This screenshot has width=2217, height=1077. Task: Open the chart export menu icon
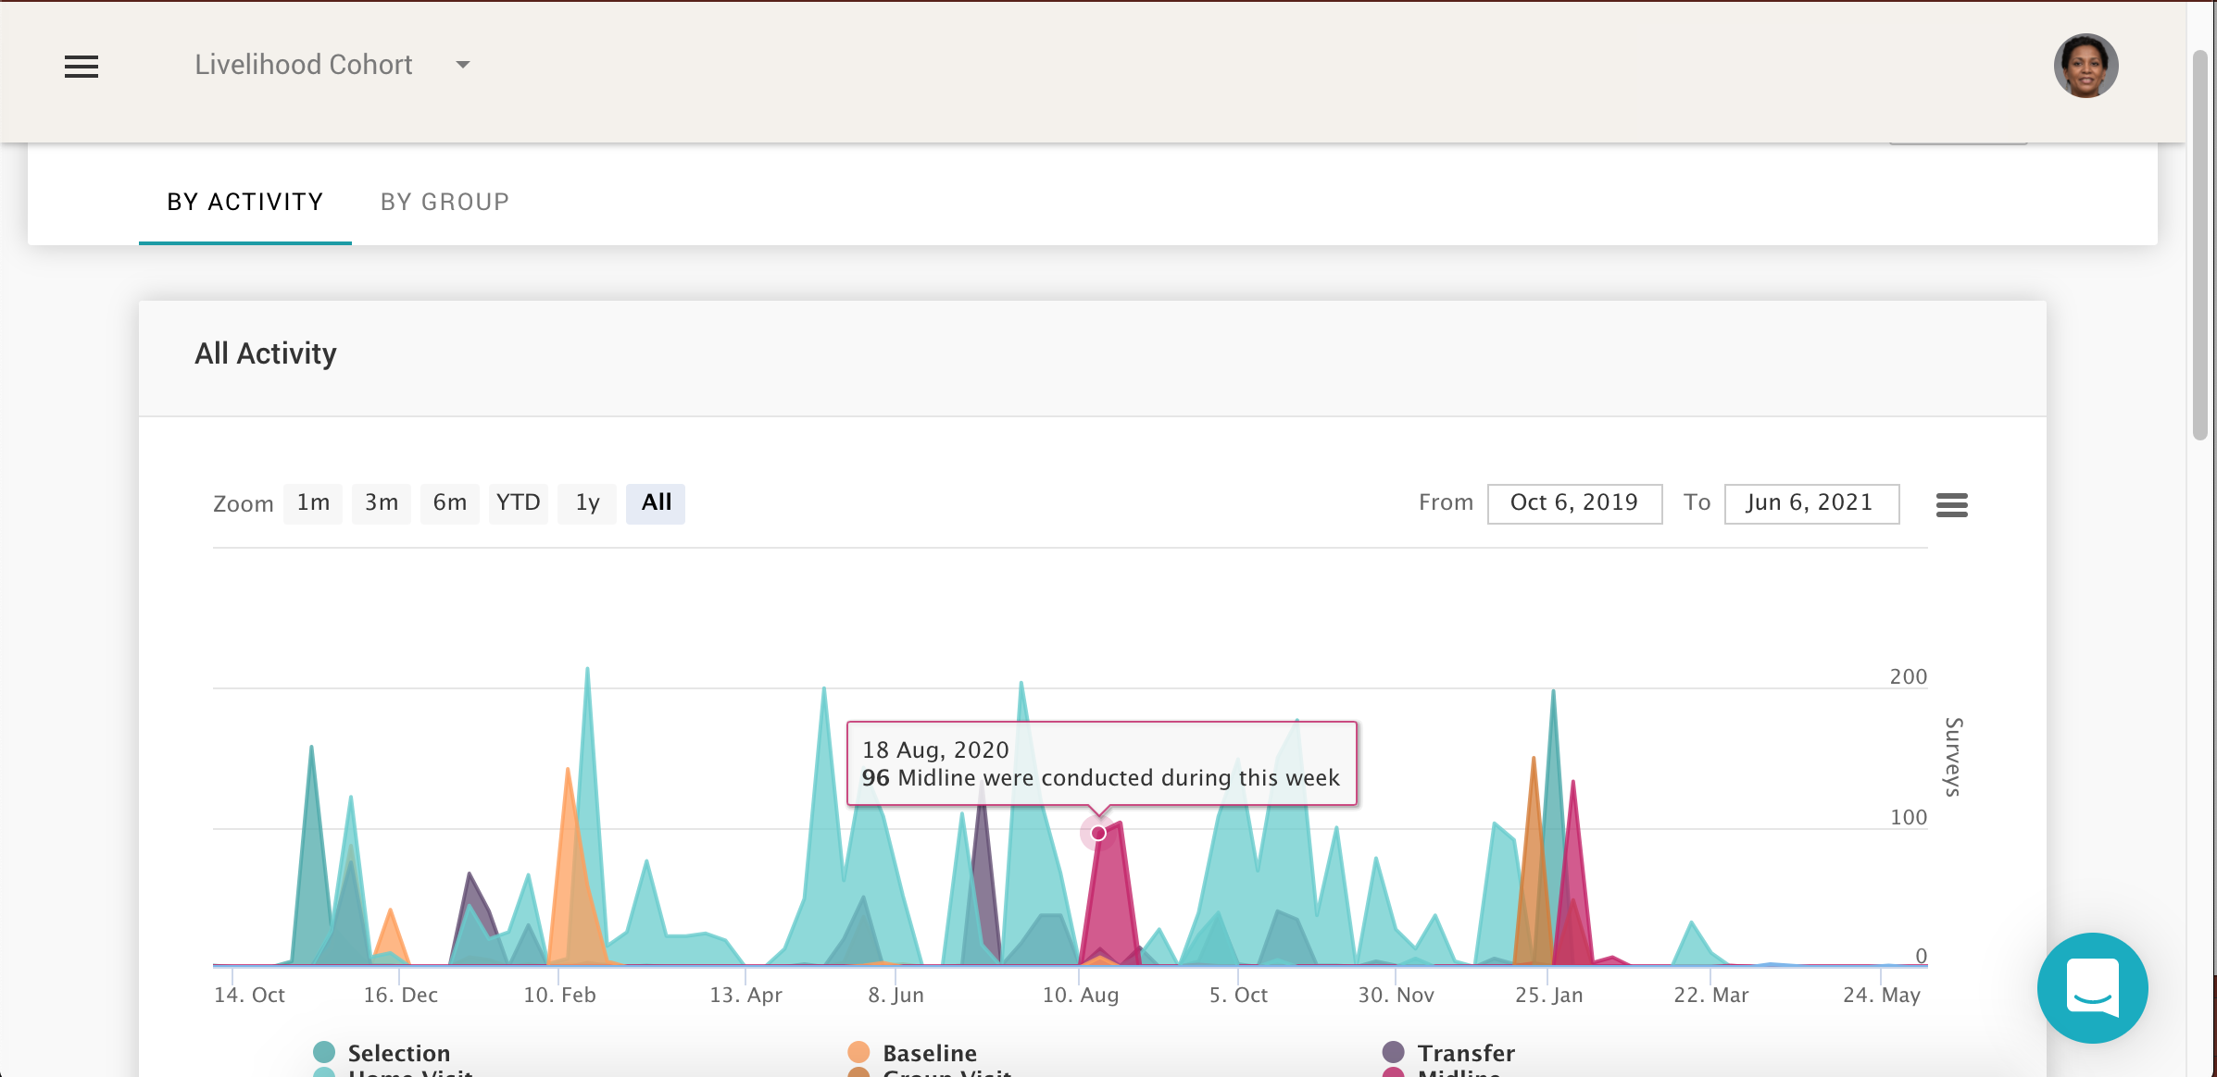tap(1951, 504)
